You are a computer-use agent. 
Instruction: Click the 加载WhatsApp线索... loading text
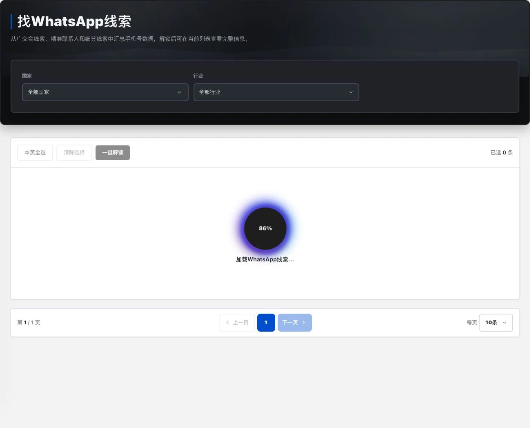click(x=265, y=259)
